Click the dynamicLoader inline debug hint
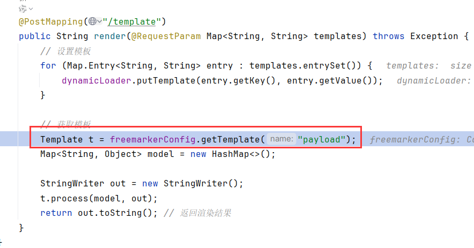474x248 pixels. coord(434,81)
